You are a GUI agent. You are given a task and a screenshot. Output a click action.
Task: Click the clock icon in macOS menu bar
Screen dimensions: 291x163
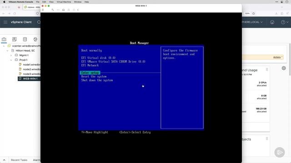point(287,2)
